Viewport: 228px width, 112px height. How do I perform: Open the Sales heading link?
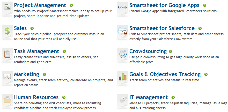20,28
